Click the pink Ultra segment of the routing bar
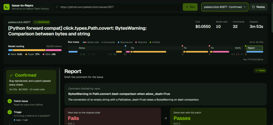Screen dimensions: 273x125 point(54,50)
